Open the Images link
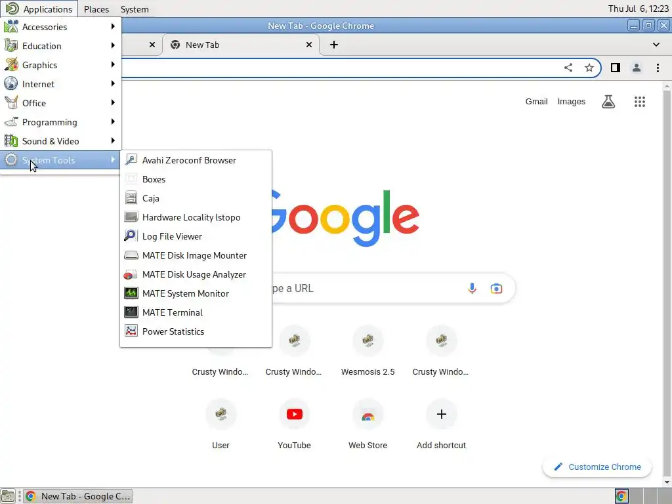672x504 pixels. coord(572,102)
